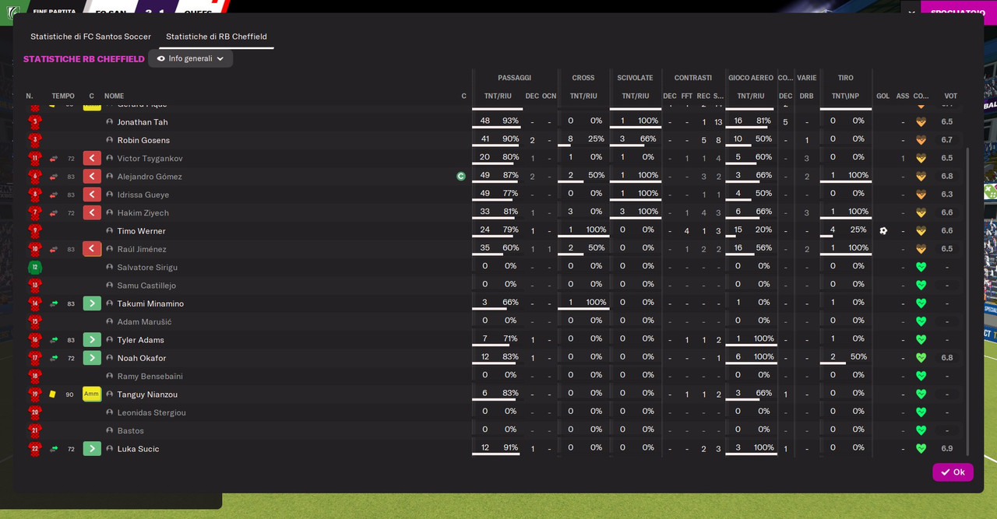Switch to Statistiche di FC Santos Soccer tab
Image resolution: width=997 pixels, height=519 pixels.
pos(90,37)
